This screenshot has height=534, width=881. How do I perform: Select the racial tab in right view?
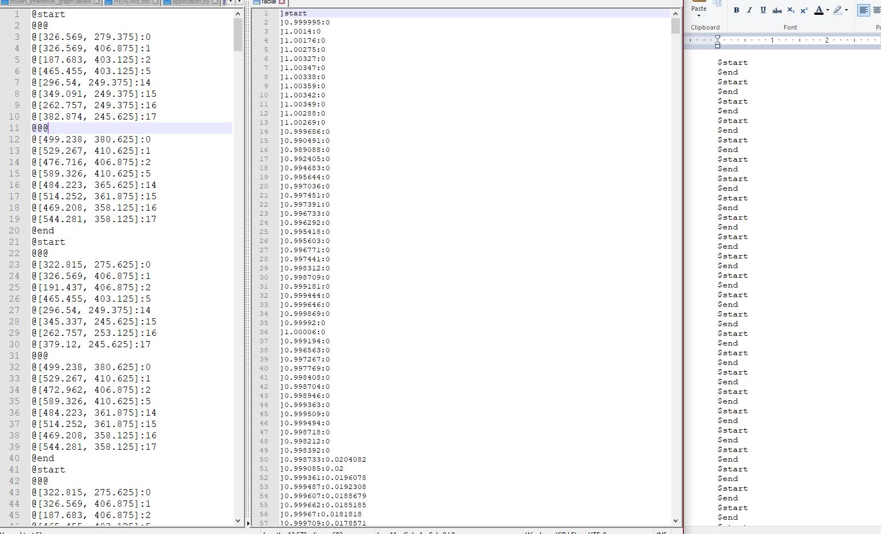coord(269,2)
